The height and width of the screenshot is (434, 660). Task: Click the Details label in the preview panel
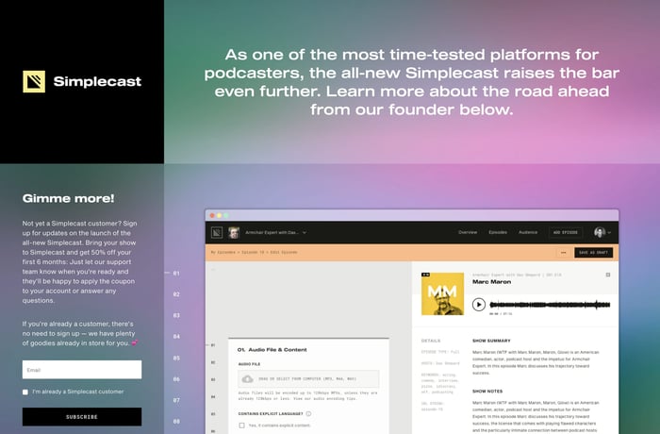[x=431, y=341]
